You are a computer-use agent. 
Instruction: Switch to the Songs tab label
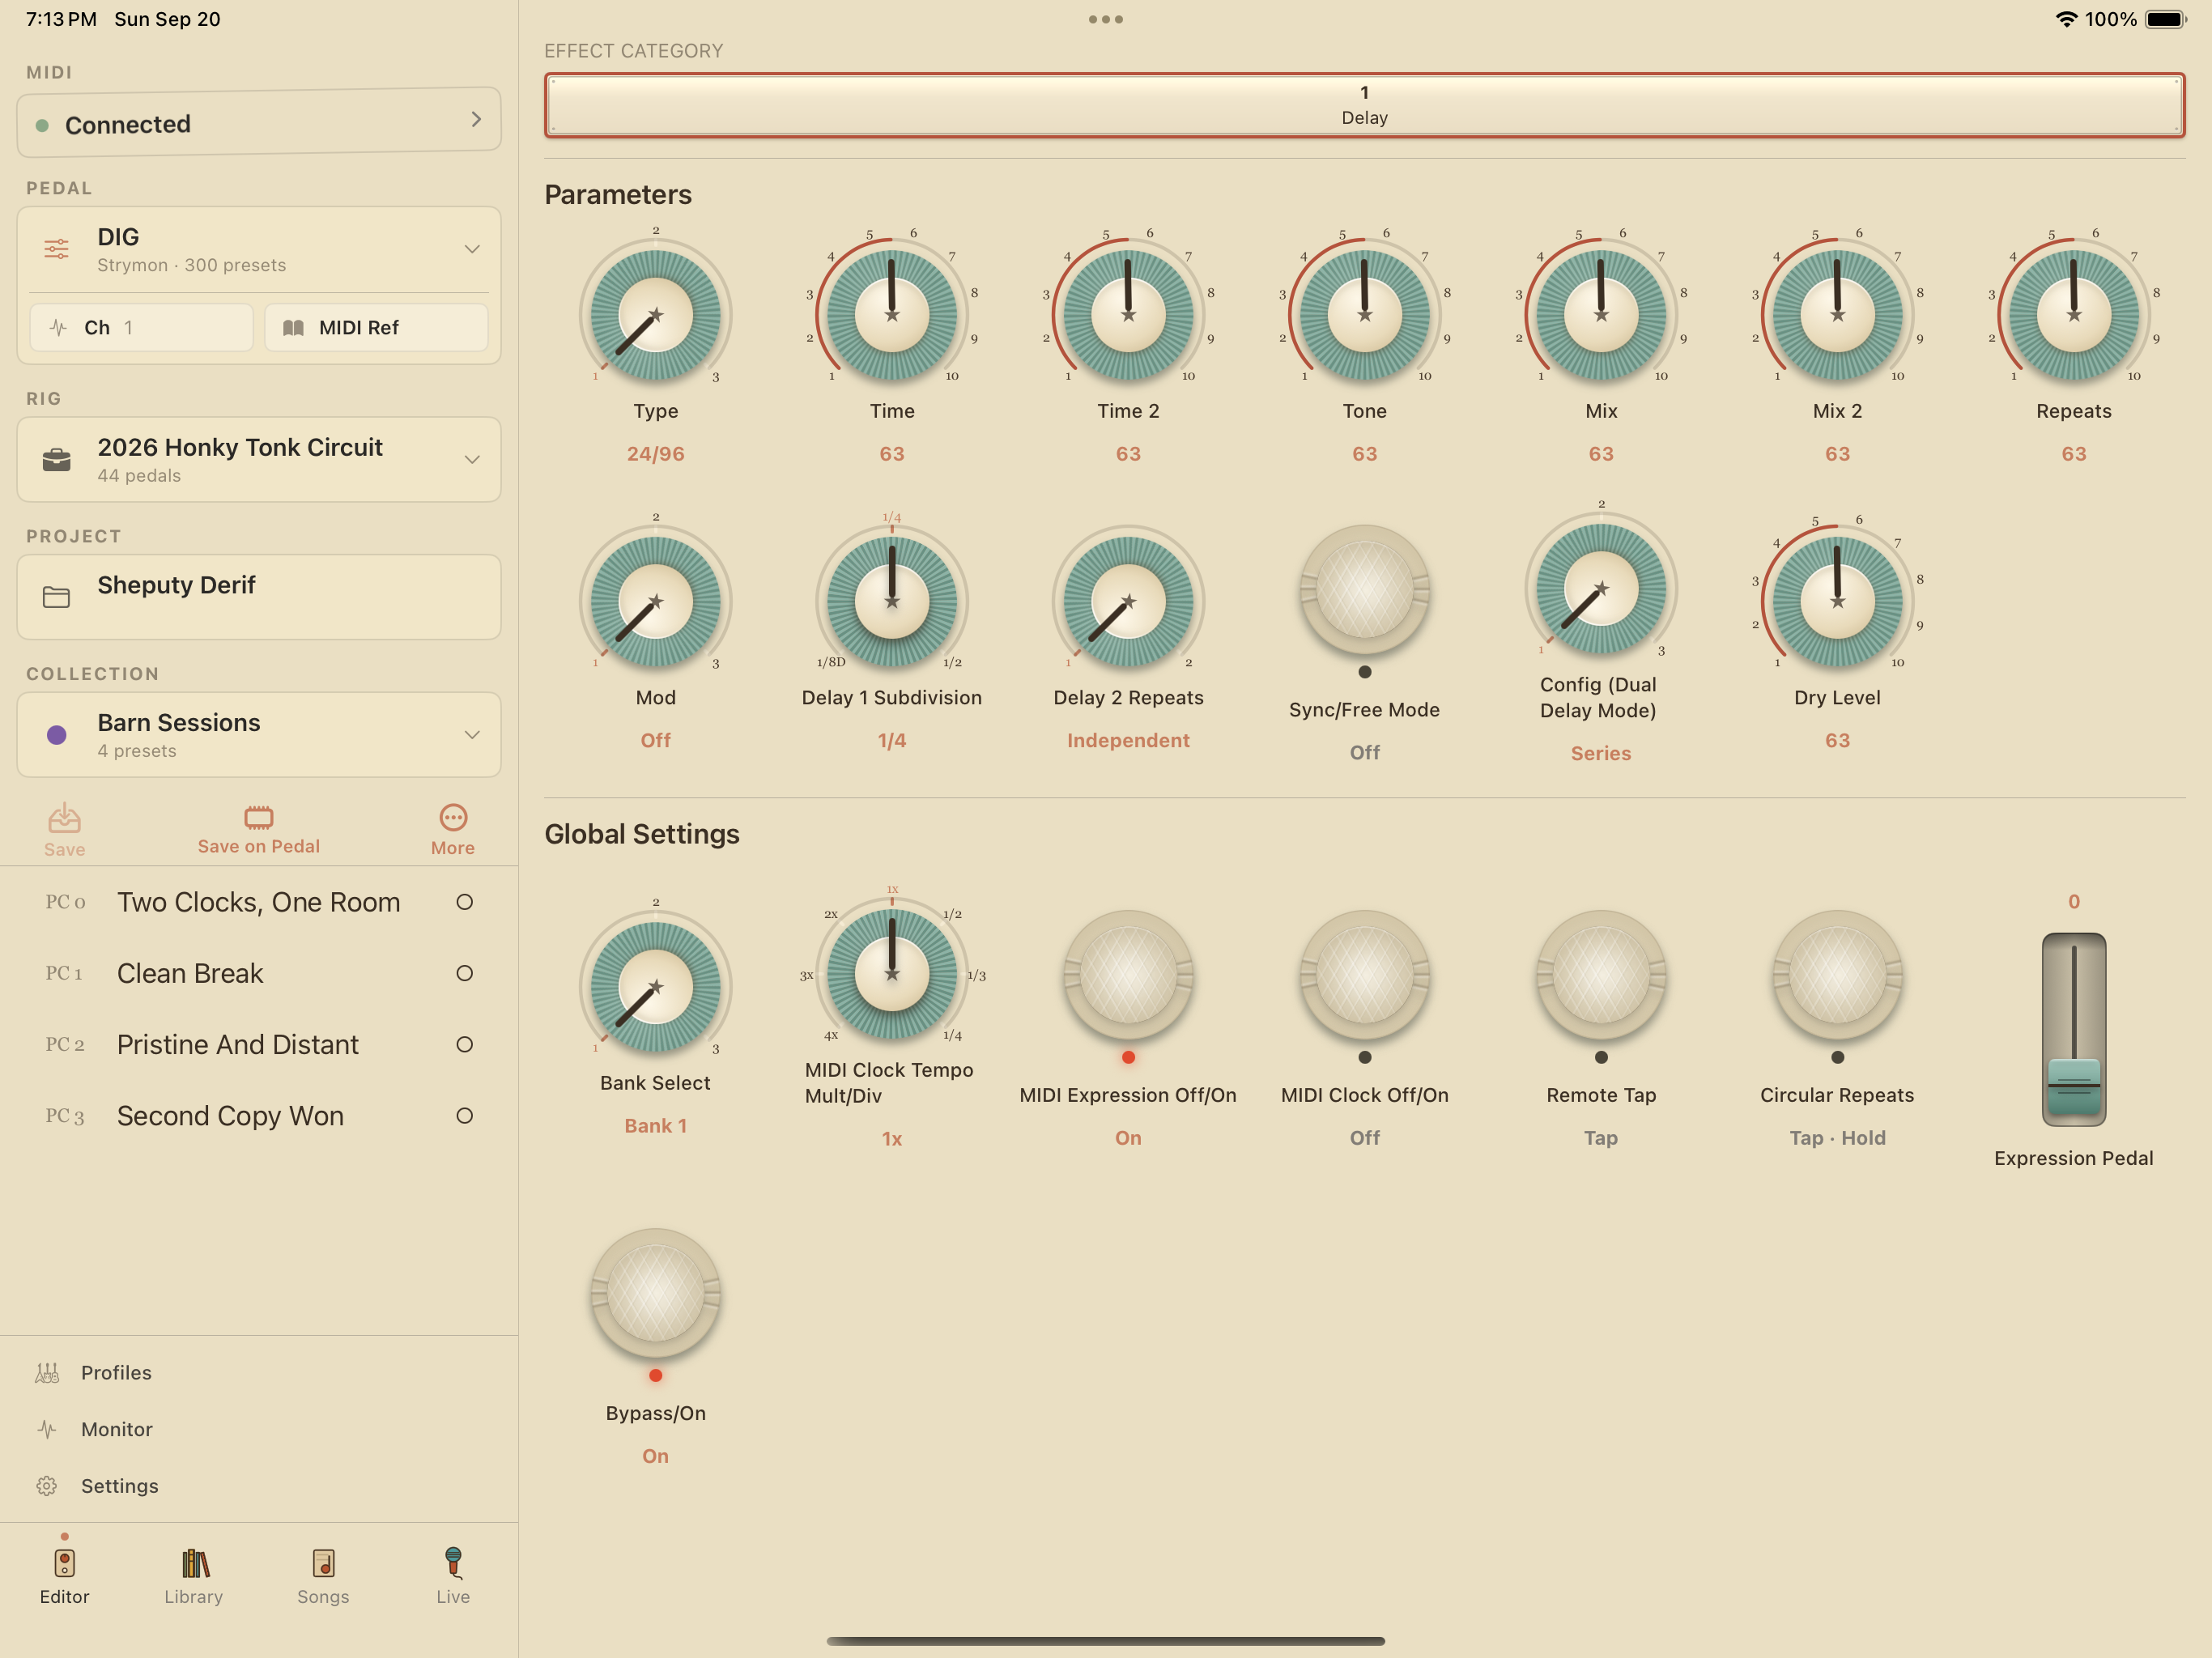(x=323, y=1597)
